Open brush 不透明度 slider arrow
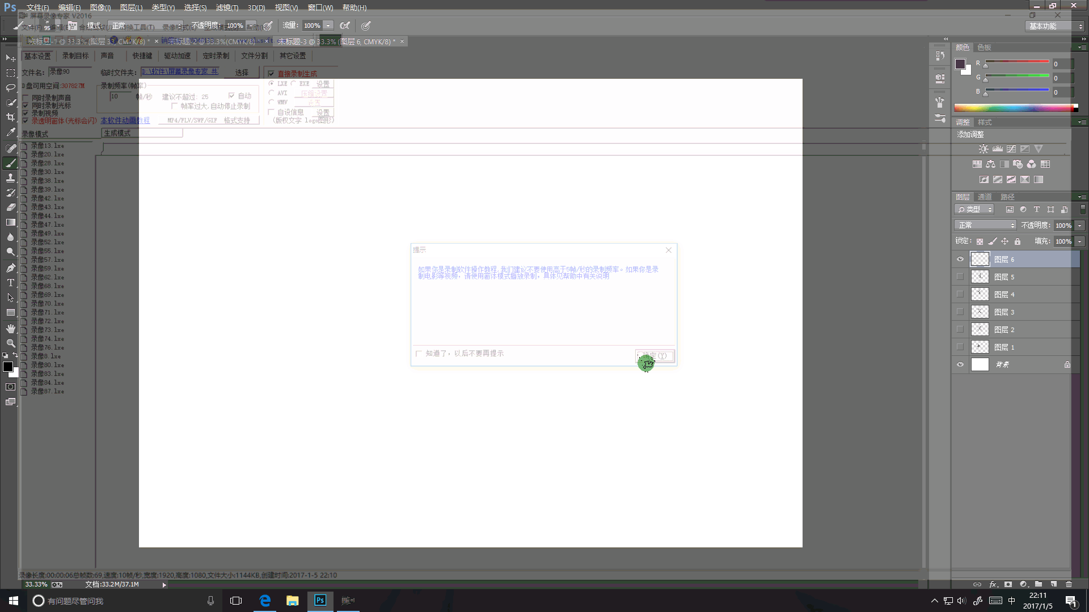 (251, 25)
